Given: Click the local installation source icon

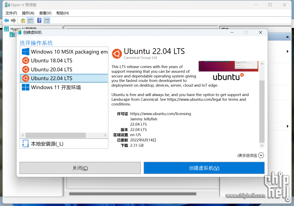Looking at the screenshot, I should coord(25,144).
